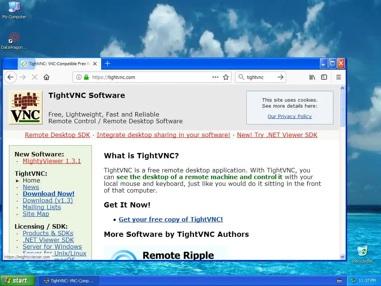Select the TightVNC browser tab

click(x=59, y=64)
